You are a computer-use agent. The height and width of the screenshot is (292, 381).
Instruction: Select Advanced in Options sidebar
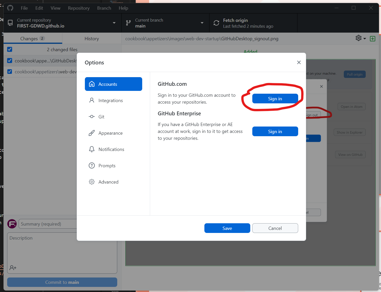113,182
